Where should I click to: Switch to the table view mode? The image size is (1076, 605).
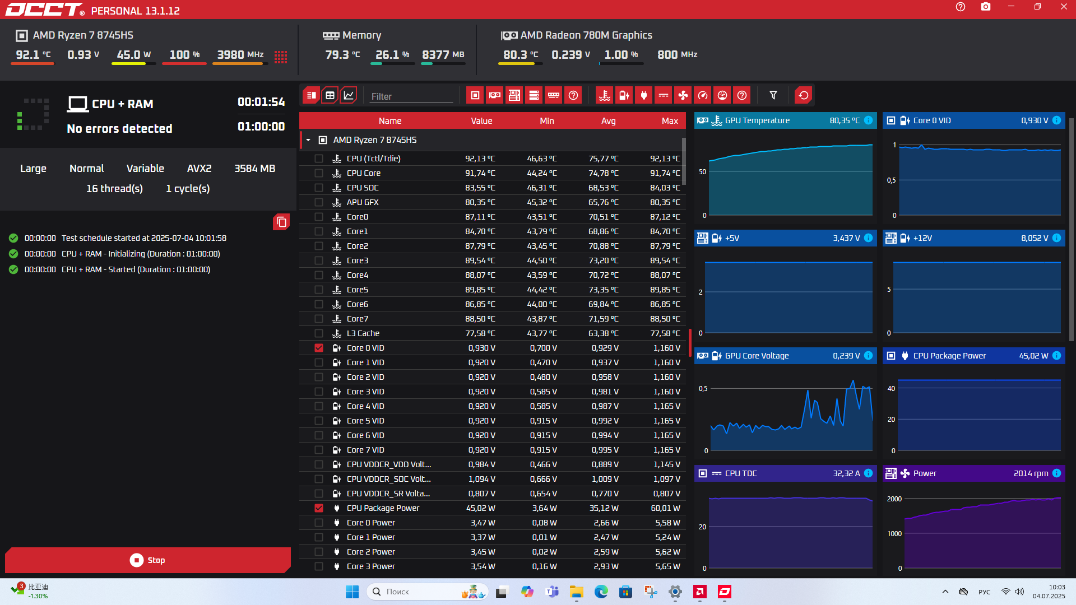point(330,95)
